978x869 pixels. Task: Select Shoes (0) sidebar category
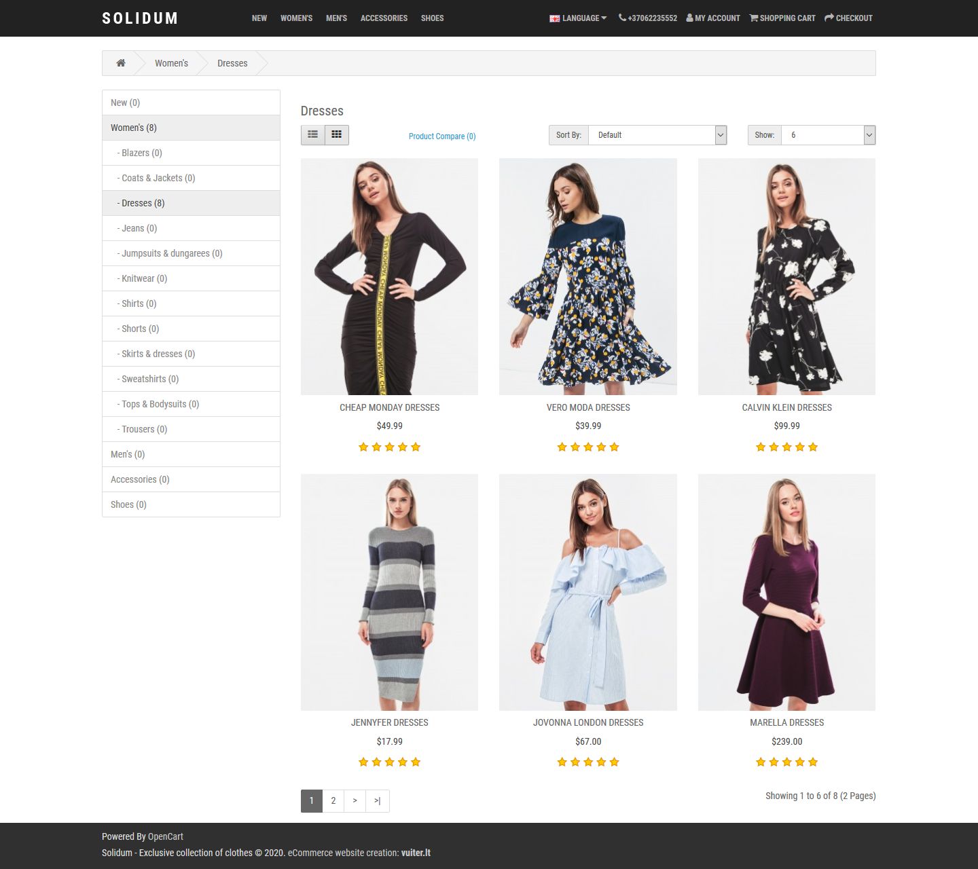(x=191, y=504)
